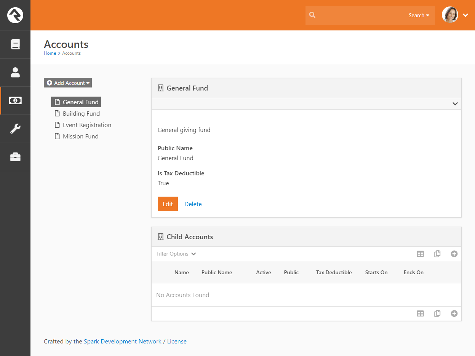Click the Rock logo home icon

(x=15, y=15)
